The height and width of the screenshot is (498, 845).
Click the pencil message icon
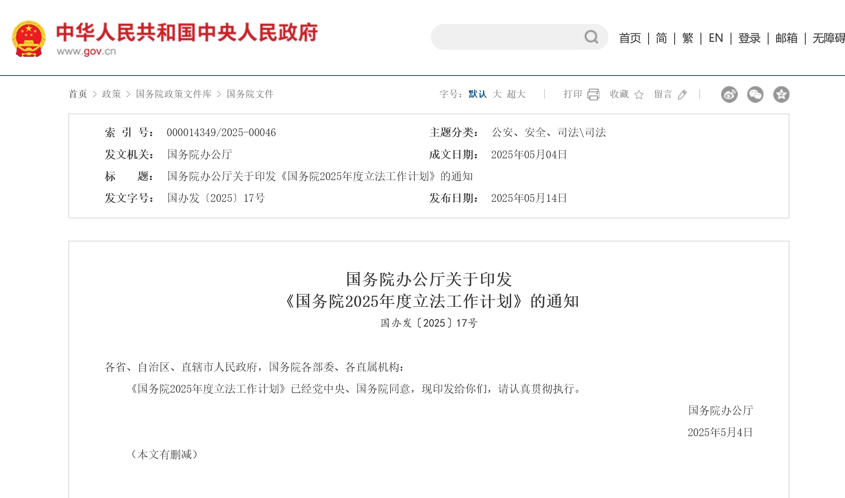pyautogui.click(x=682, y=95)
